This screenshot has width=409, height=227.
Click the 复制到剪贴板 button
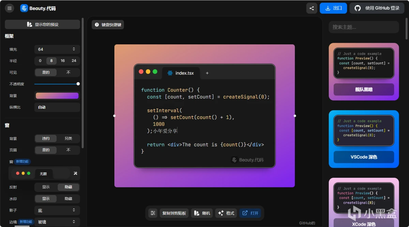[x=174, y=213]
